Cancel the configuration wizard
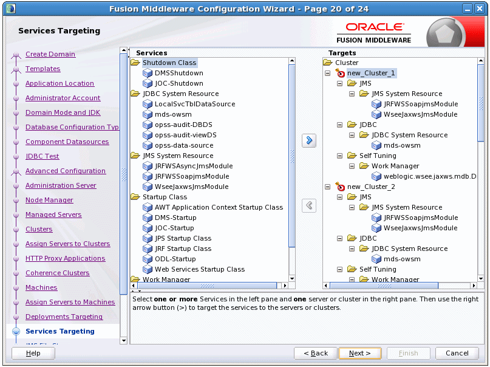The height and width of the screenshot is (367, 490). [457, 353]
